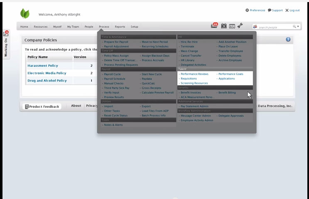Open QuickCalc

click(148, 83)
